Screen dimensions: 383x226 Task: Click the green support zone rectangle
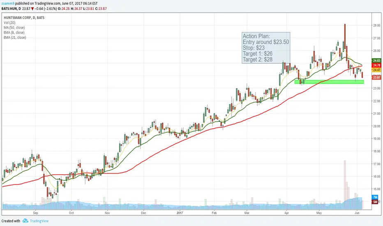pyautogui.click(x=329, y=82)
